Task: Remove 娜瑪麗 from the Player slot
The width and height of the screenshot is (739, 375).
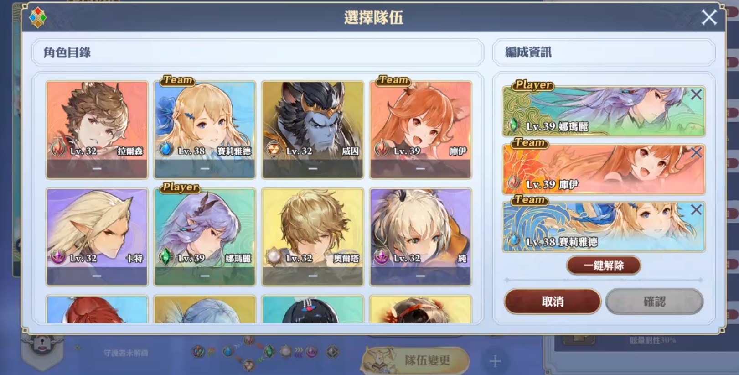Action: coord(696,95)
